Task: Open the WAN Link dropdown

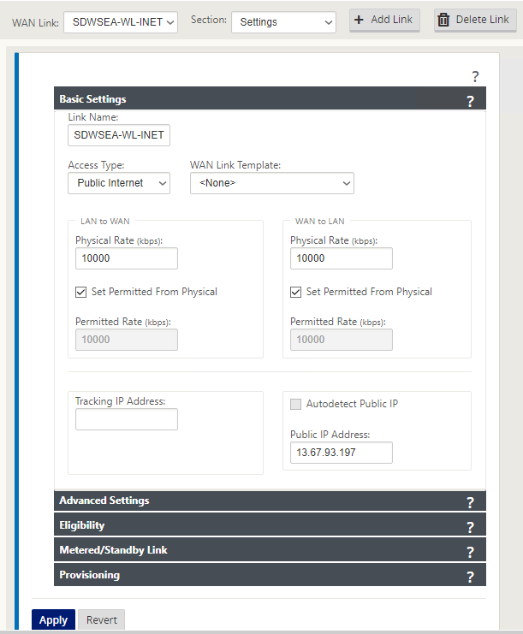Action: (x=121, y=22)
